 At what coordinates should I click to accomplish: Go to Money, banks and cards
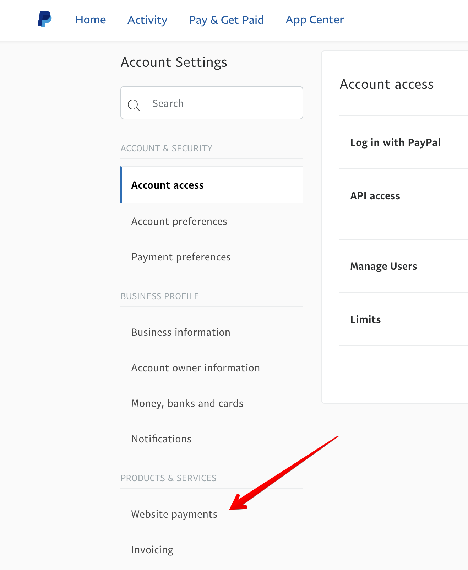(x=187, y=403)
